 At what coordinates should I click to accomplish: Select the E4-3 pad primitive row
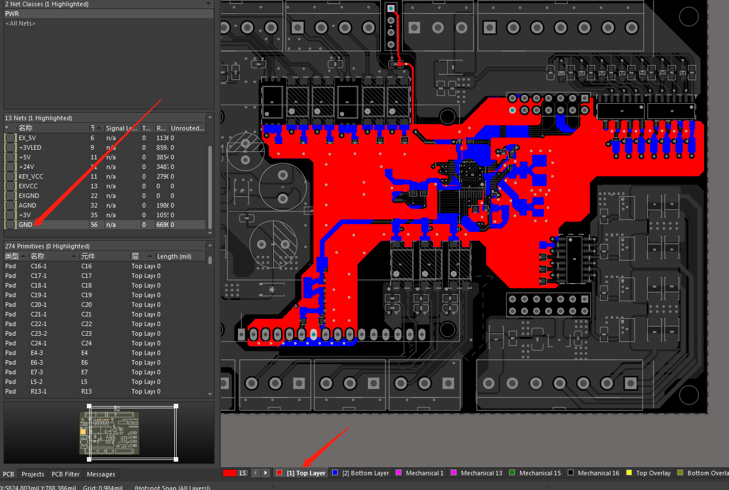click(106, 353)
